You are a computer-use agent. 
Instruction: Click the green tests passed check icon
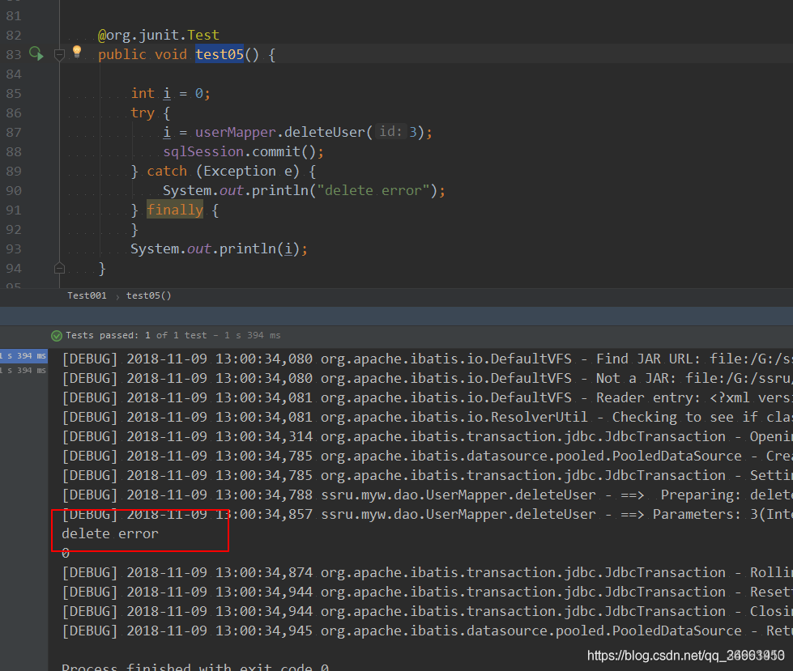tap(57, 335)
